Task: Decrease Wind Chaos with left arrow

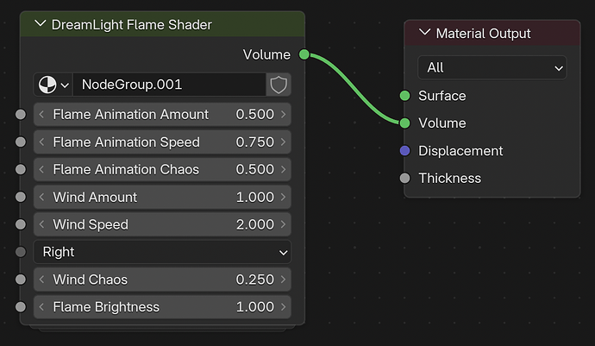Action: click(41, 280)
